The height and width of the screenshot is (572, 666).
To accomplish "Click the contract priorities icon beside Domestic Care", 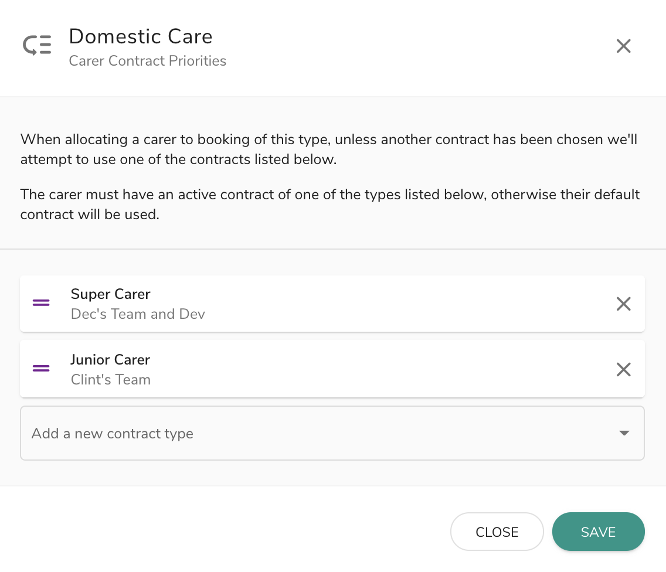I will click(37, 46).
